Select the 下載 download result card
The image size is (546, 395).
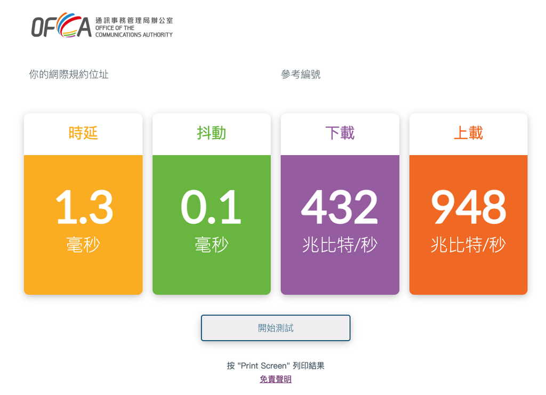[x=340, y=204]
